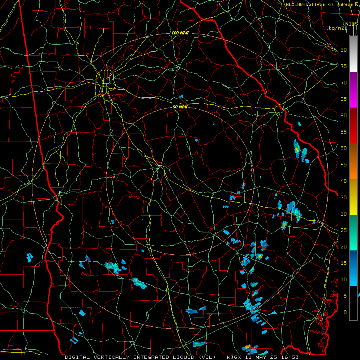The image size is (360, 360).
Task: Select the blue segment of the VIL scale
Action: 353,268
